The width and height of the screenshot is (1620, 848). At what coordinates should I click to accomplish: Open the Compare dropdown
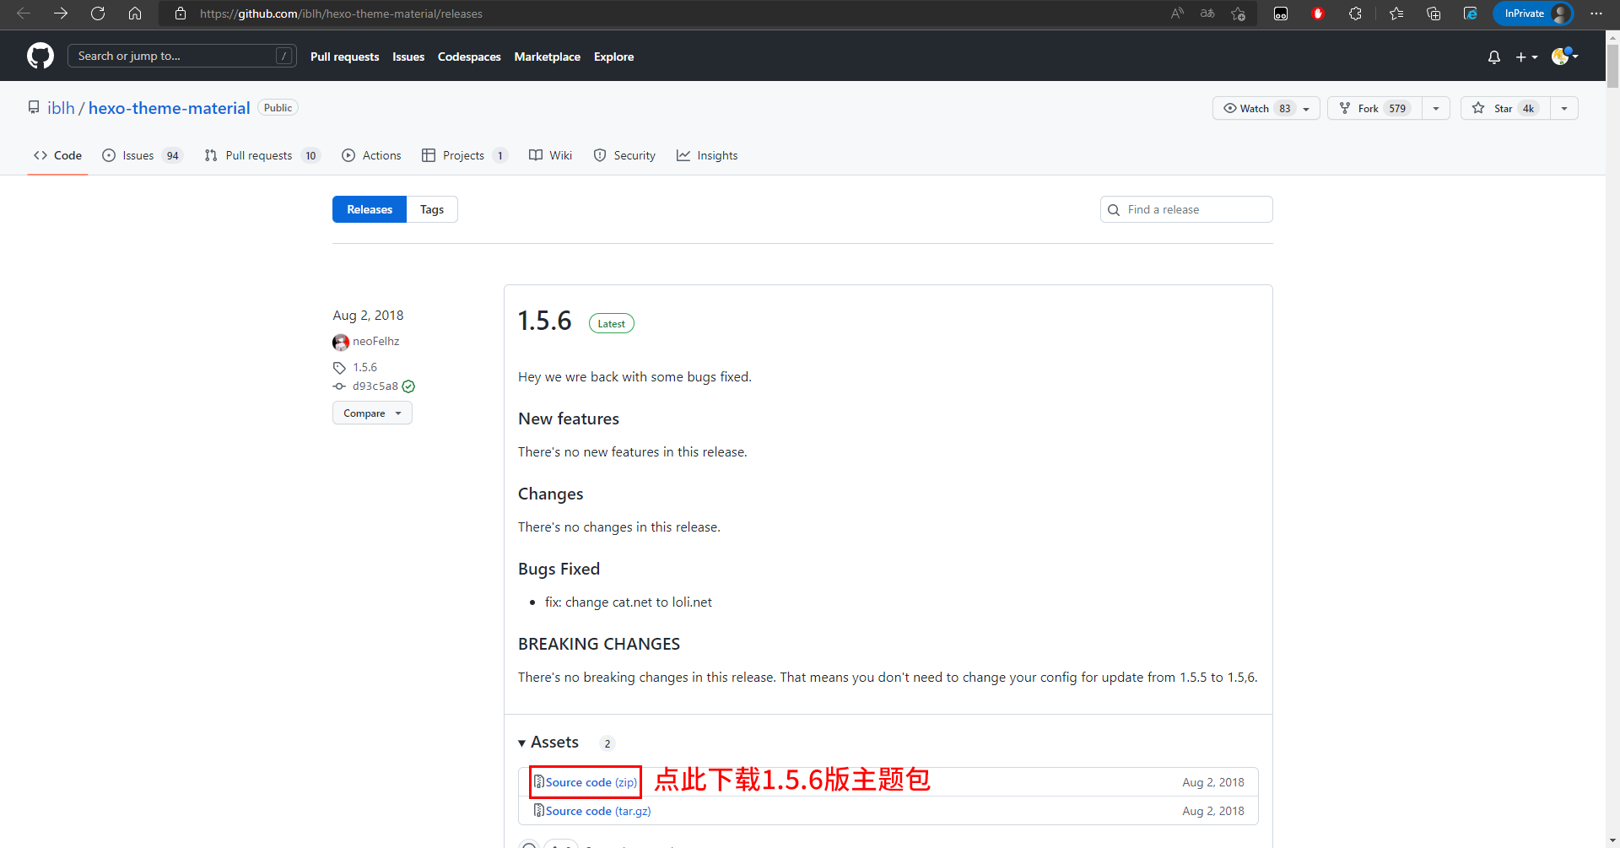click(372, 413)
